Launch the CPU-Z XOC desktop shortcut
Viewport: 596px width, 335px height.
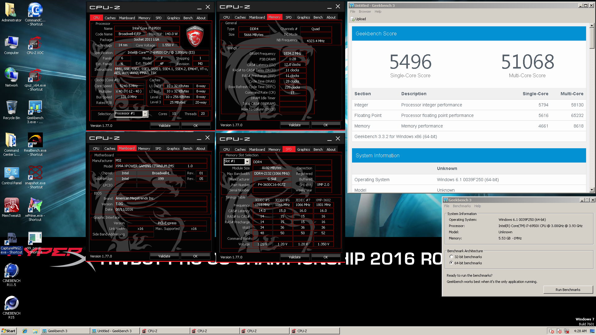coord(35,45)
